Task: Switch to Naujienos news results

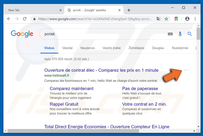Action: [x=88, y=48]
